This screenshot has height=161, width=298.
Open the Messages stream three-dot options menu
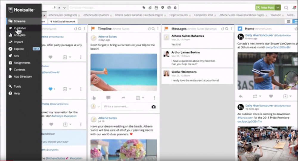coord(231,29)
